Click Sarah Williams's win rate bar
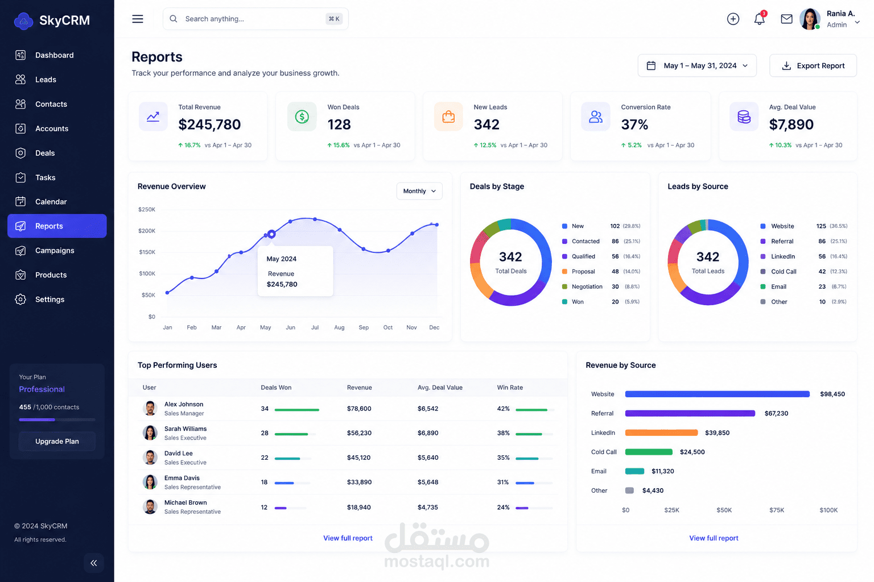874x582 pixels. (534, 434)
